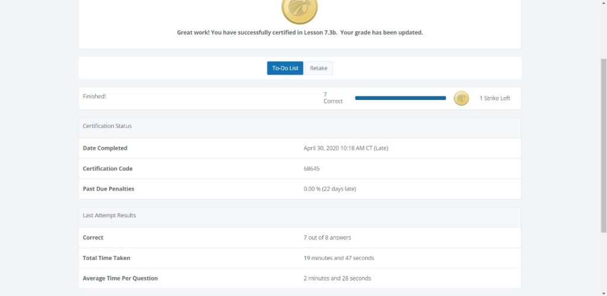Click the Total Time Taken value

[338, 258]
